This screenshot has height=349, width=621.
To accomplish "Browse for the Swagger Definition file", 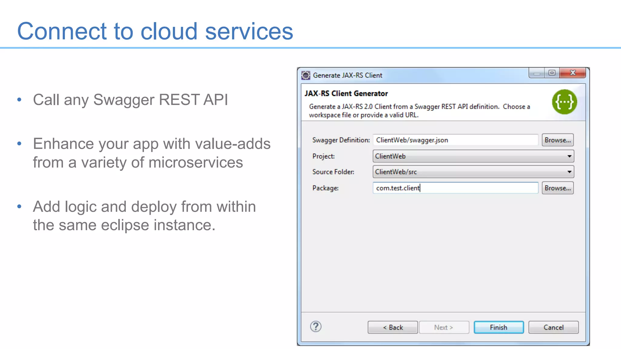I will pyautogui.click(x=558, y=140).
